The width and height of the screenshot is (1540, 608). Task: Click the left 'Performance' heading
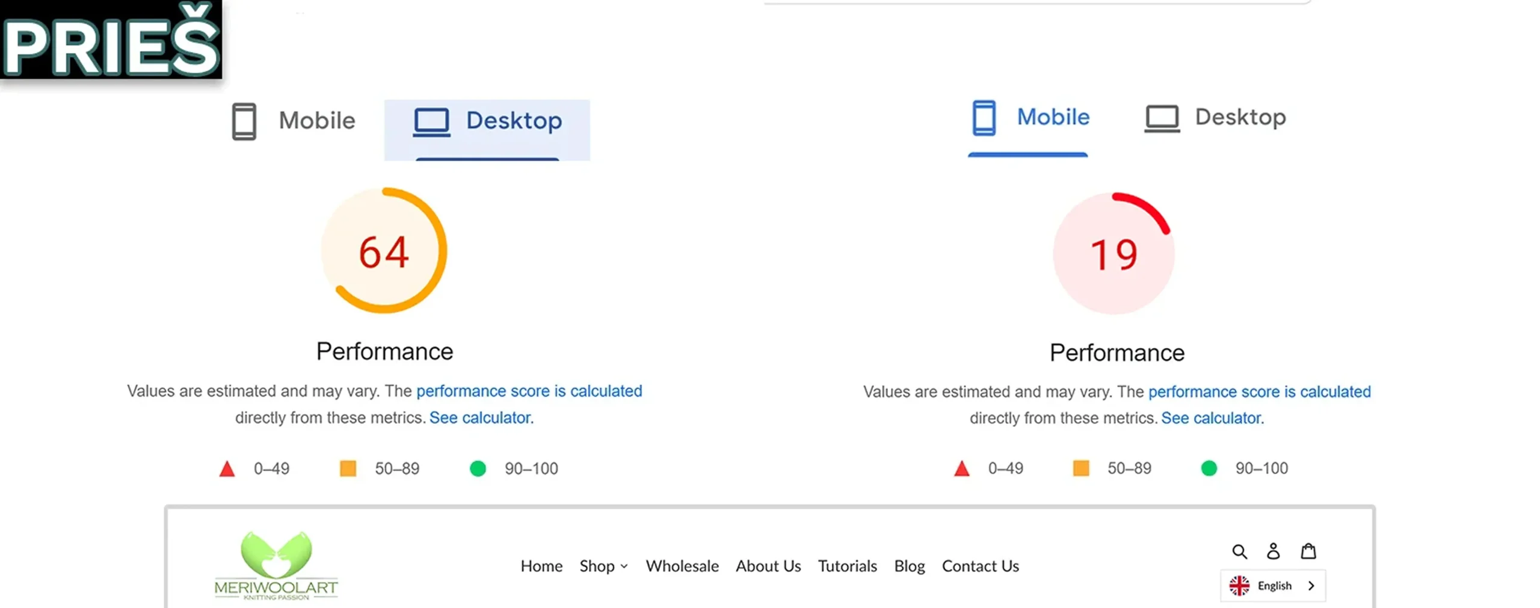click(x=384, y=351)
